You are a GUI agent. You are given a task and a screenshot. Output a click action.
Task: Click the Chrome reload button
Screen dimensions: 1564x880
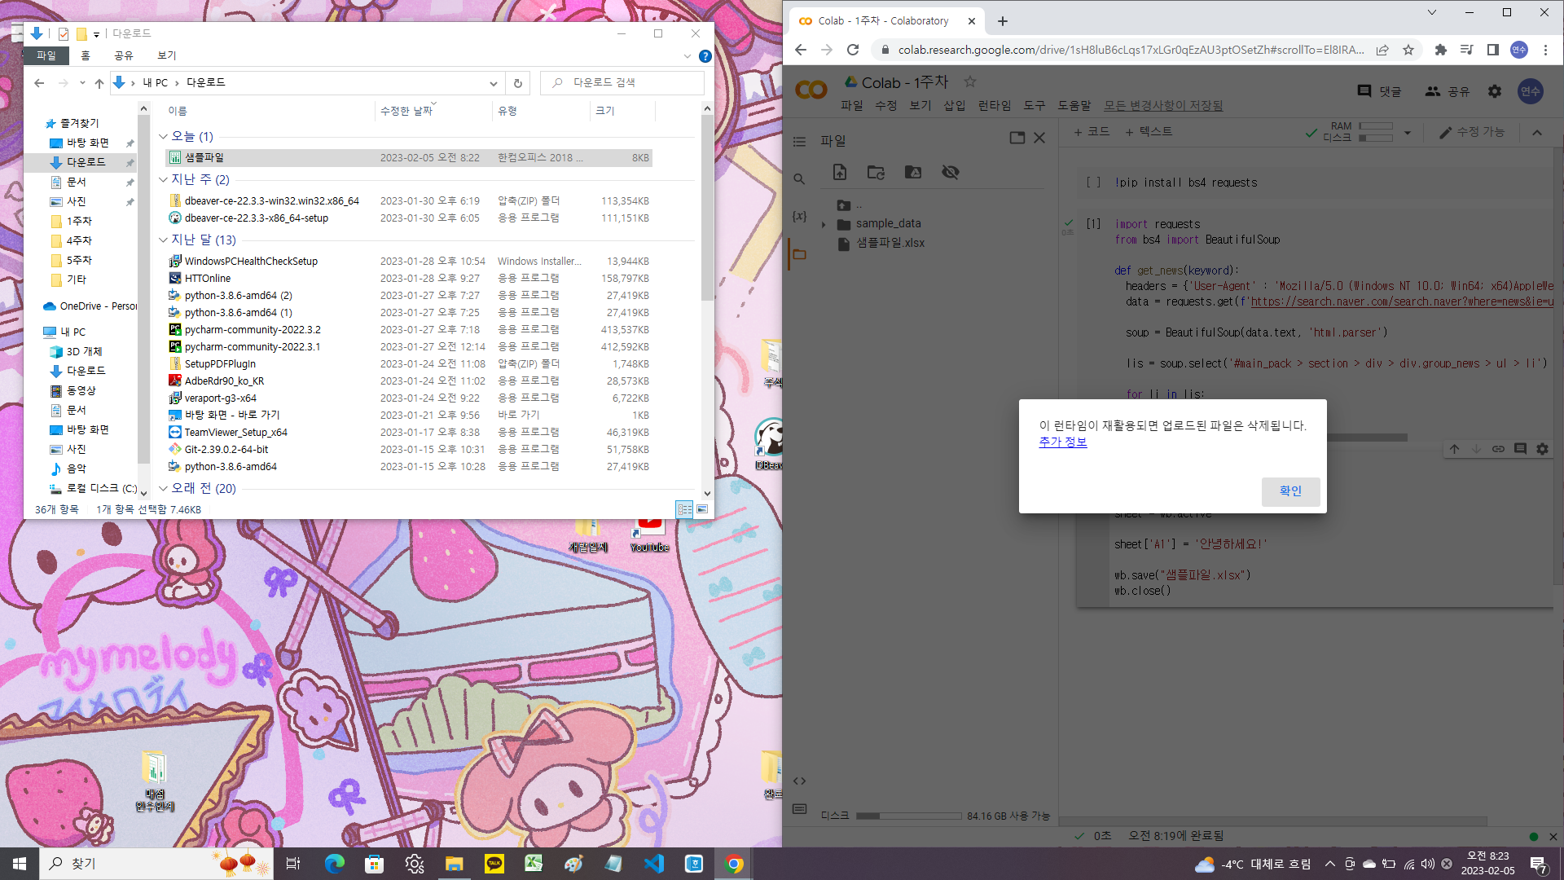pyautogui.click(x=853, y=50)
